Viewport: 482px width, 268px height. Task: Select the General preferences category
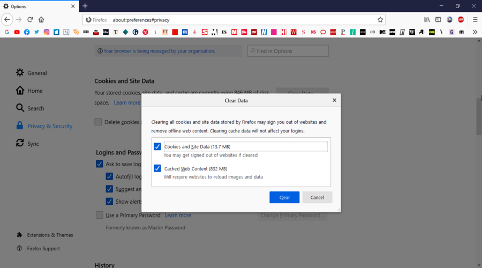37,73
